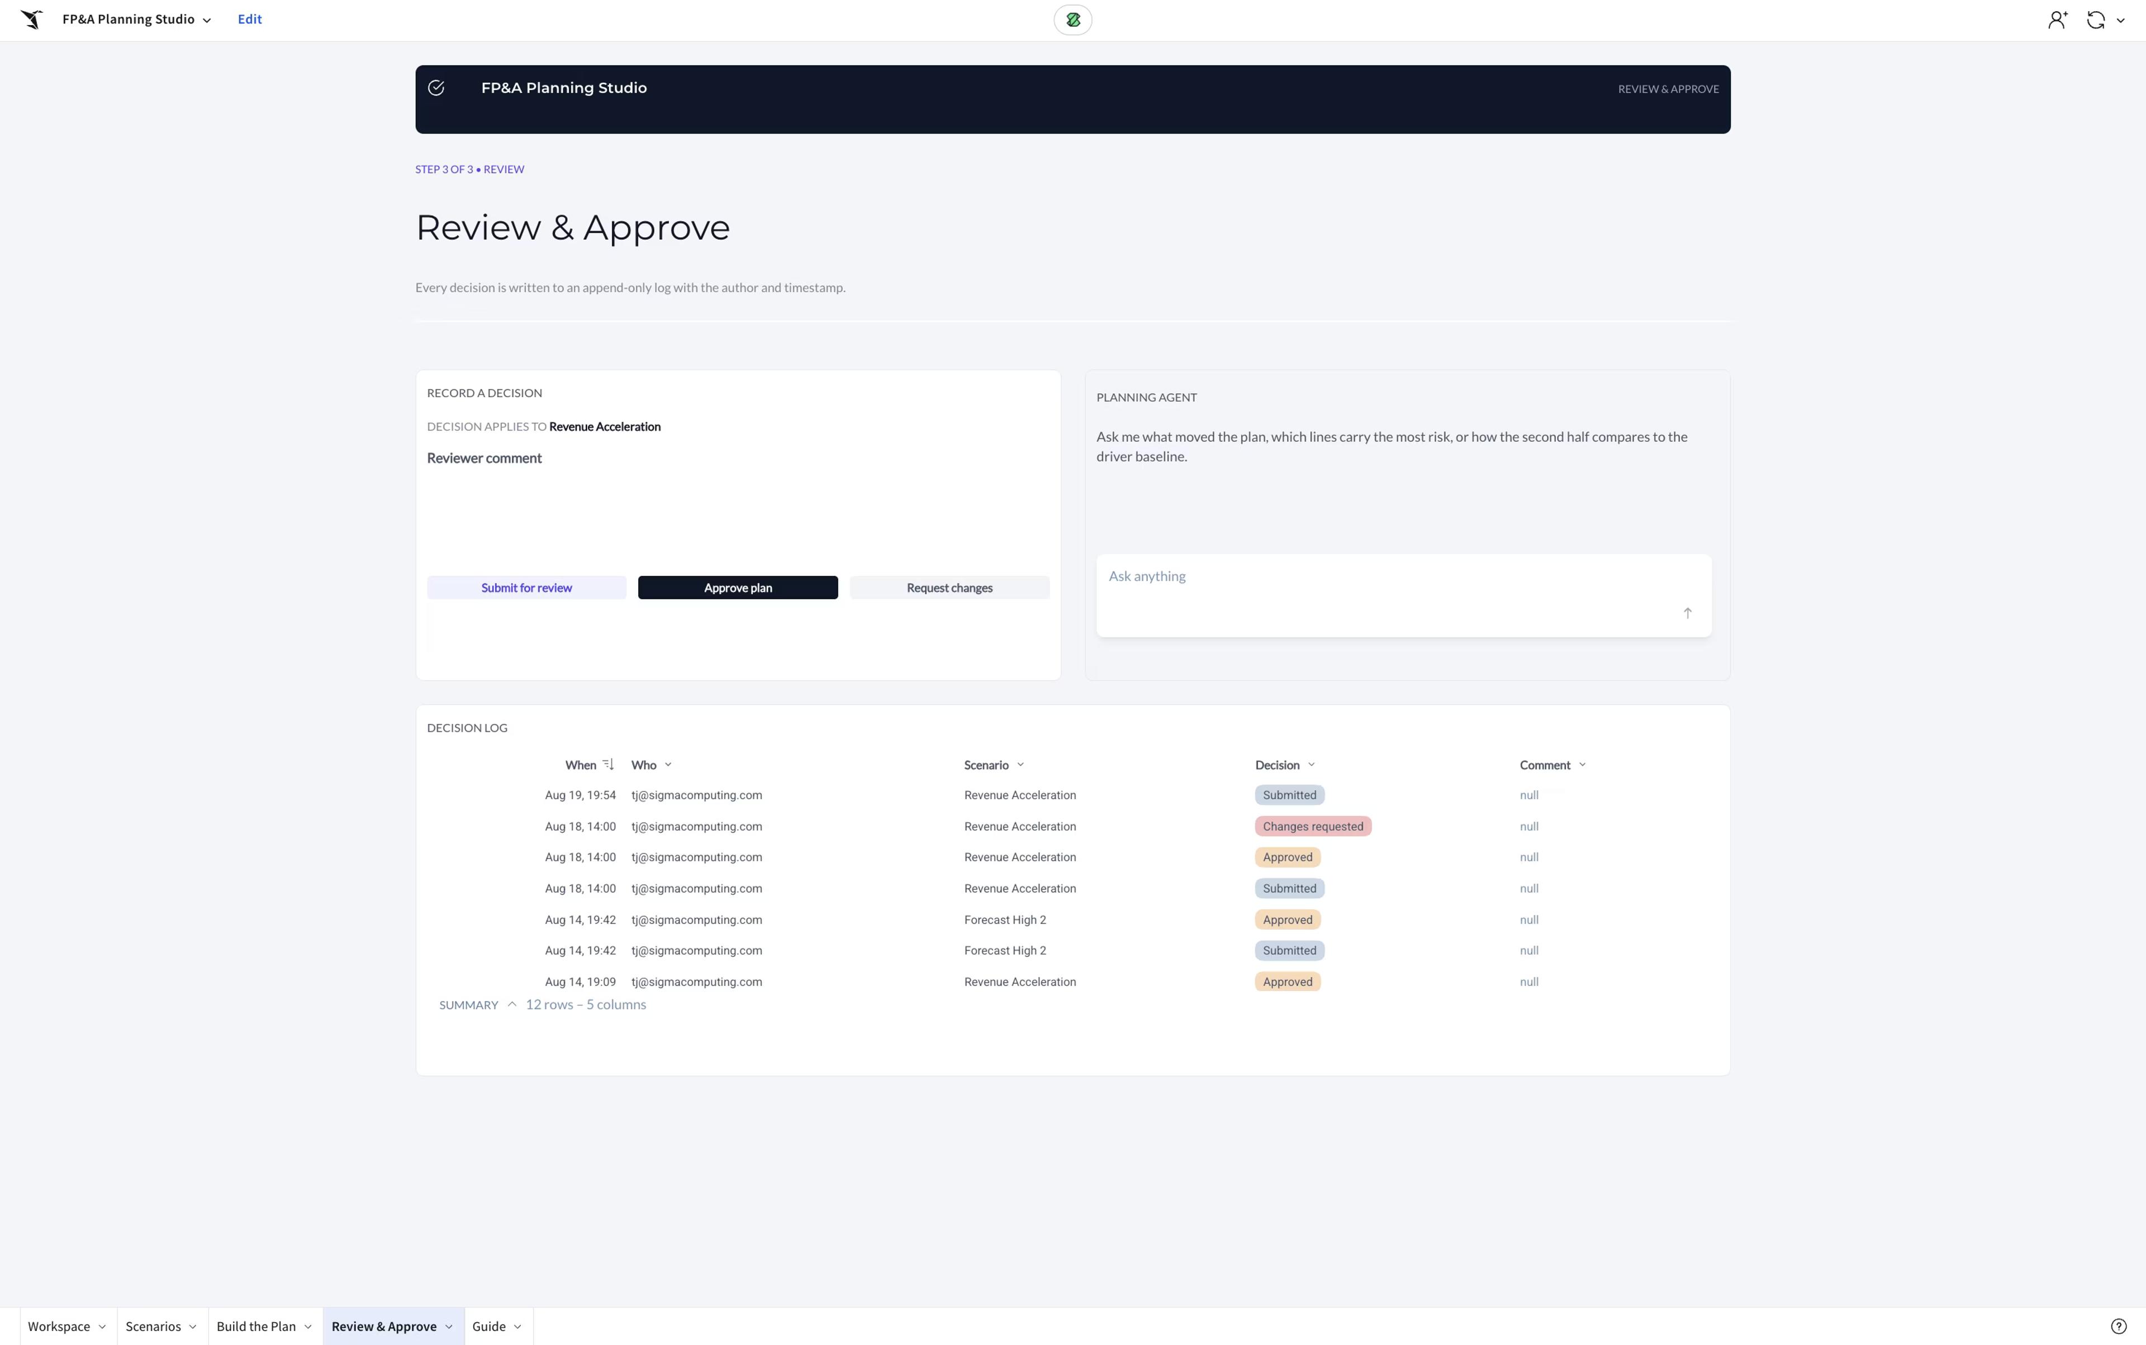Viewport: 2146px width, 1345px height.
Task: Collapse the Summary bar chevron
Action: [512, 1004]
